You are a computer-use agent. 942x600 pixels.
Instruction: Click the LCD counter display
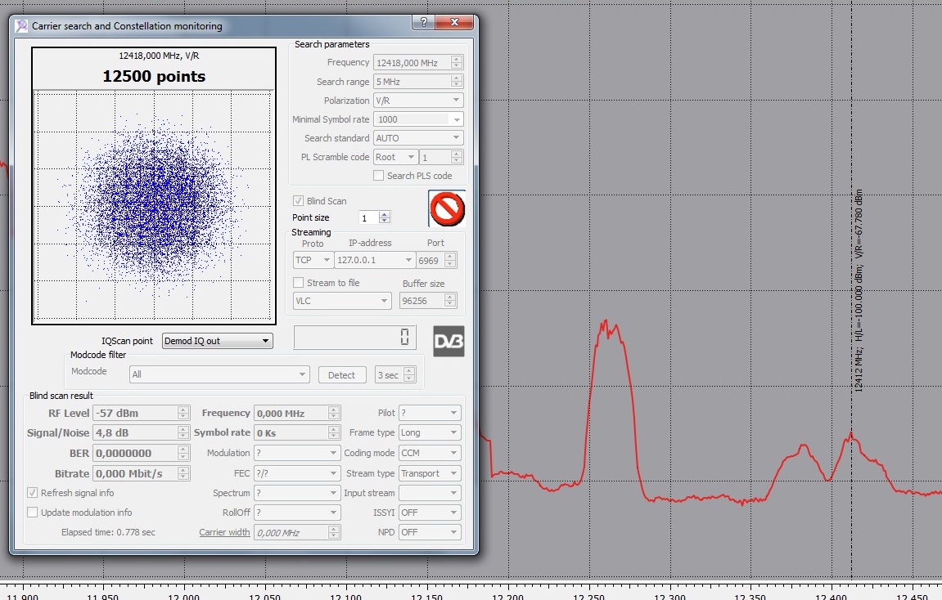(354, 338)
